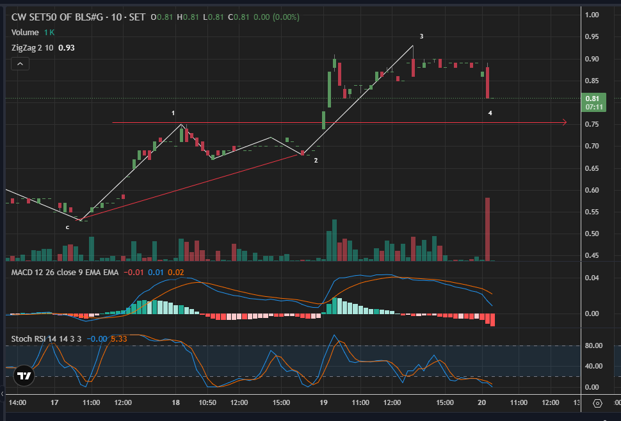Click the 10:50 time axis label
Image resolution: width=621 pixels, height=421 pixels.
click(x=207, y=402)
